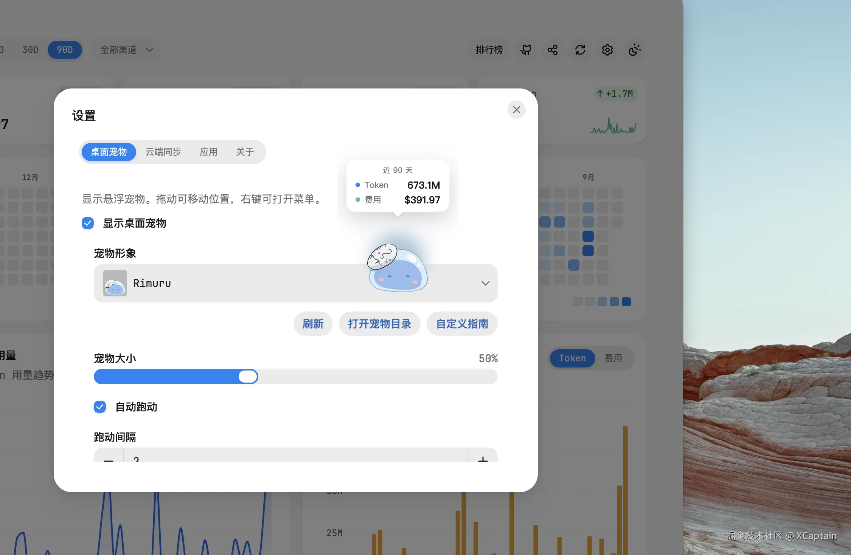Toggle the 自动跑动 checkbox
This screenshot has width=851, height=555.
click(100, 407)
